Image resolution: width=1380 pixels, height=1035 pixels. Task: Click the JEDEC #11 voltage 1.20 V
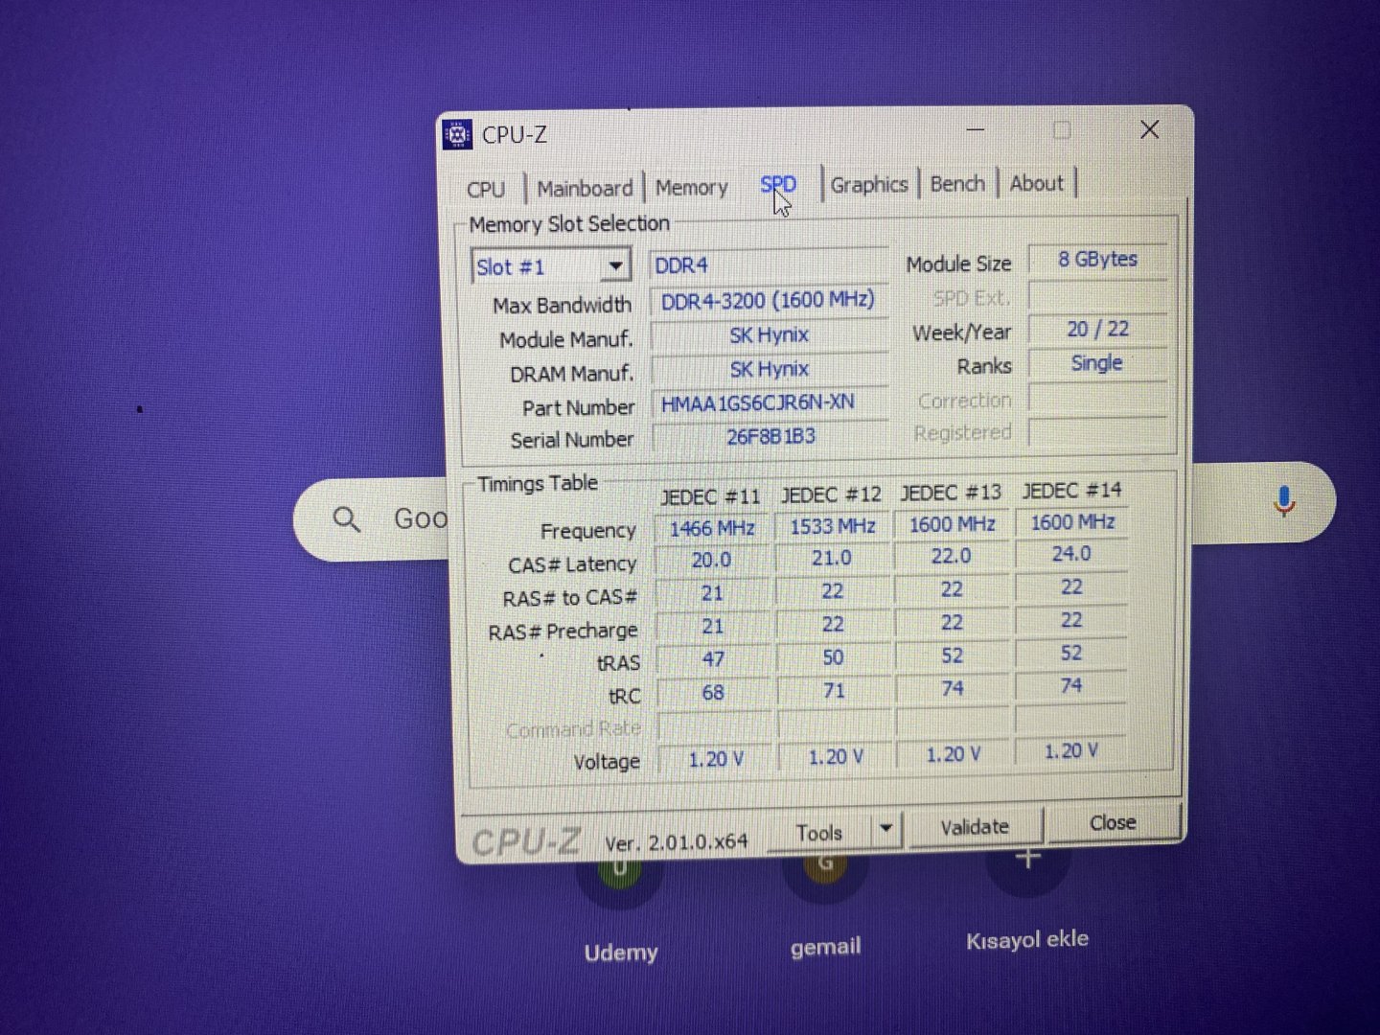point(716,759)
